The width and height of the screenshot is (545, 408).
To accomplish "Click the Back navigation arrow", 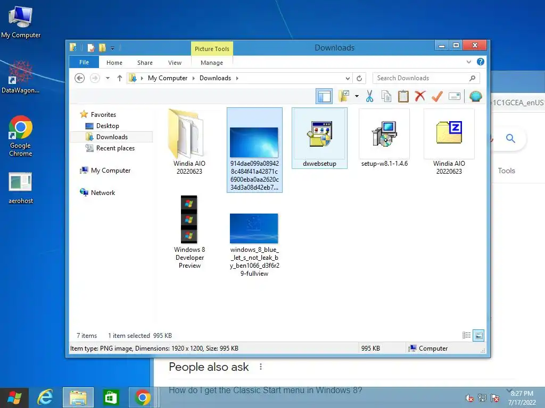I will click(80, 78).
